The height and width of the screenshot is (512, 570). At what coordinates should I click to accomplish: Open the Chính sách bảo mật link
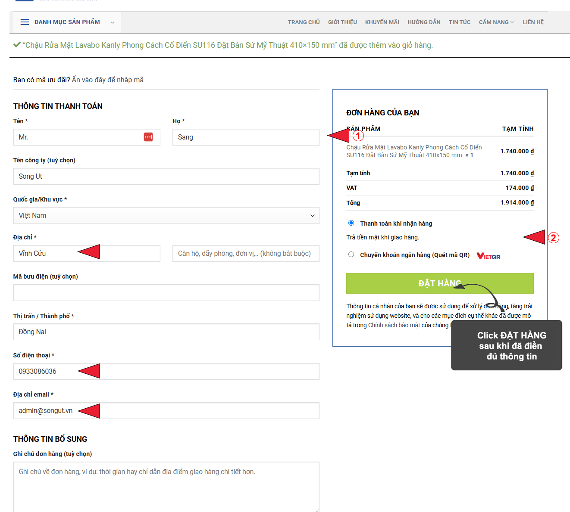tap(394, 325)
